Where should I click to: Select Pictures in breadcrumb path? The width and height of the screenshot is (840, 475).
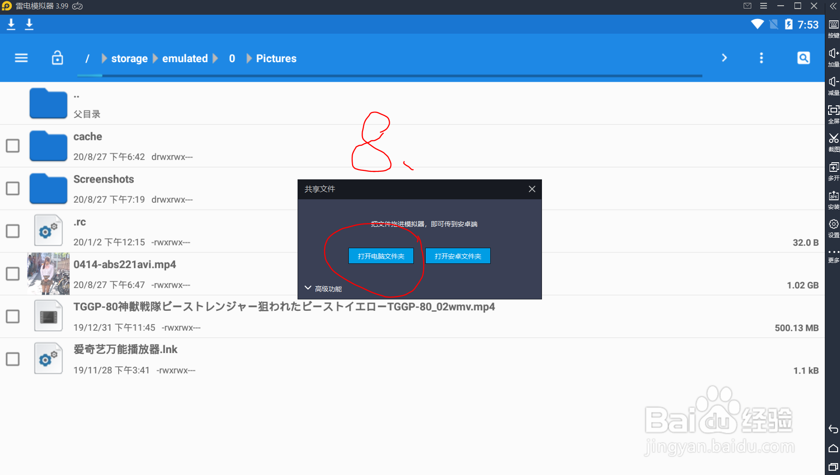(x=276, y=58)
